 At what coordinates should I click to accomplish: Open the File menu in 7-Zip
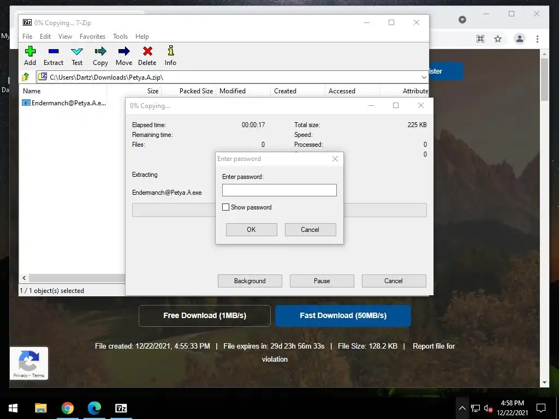pyautogui.click(x=27, y=37)
